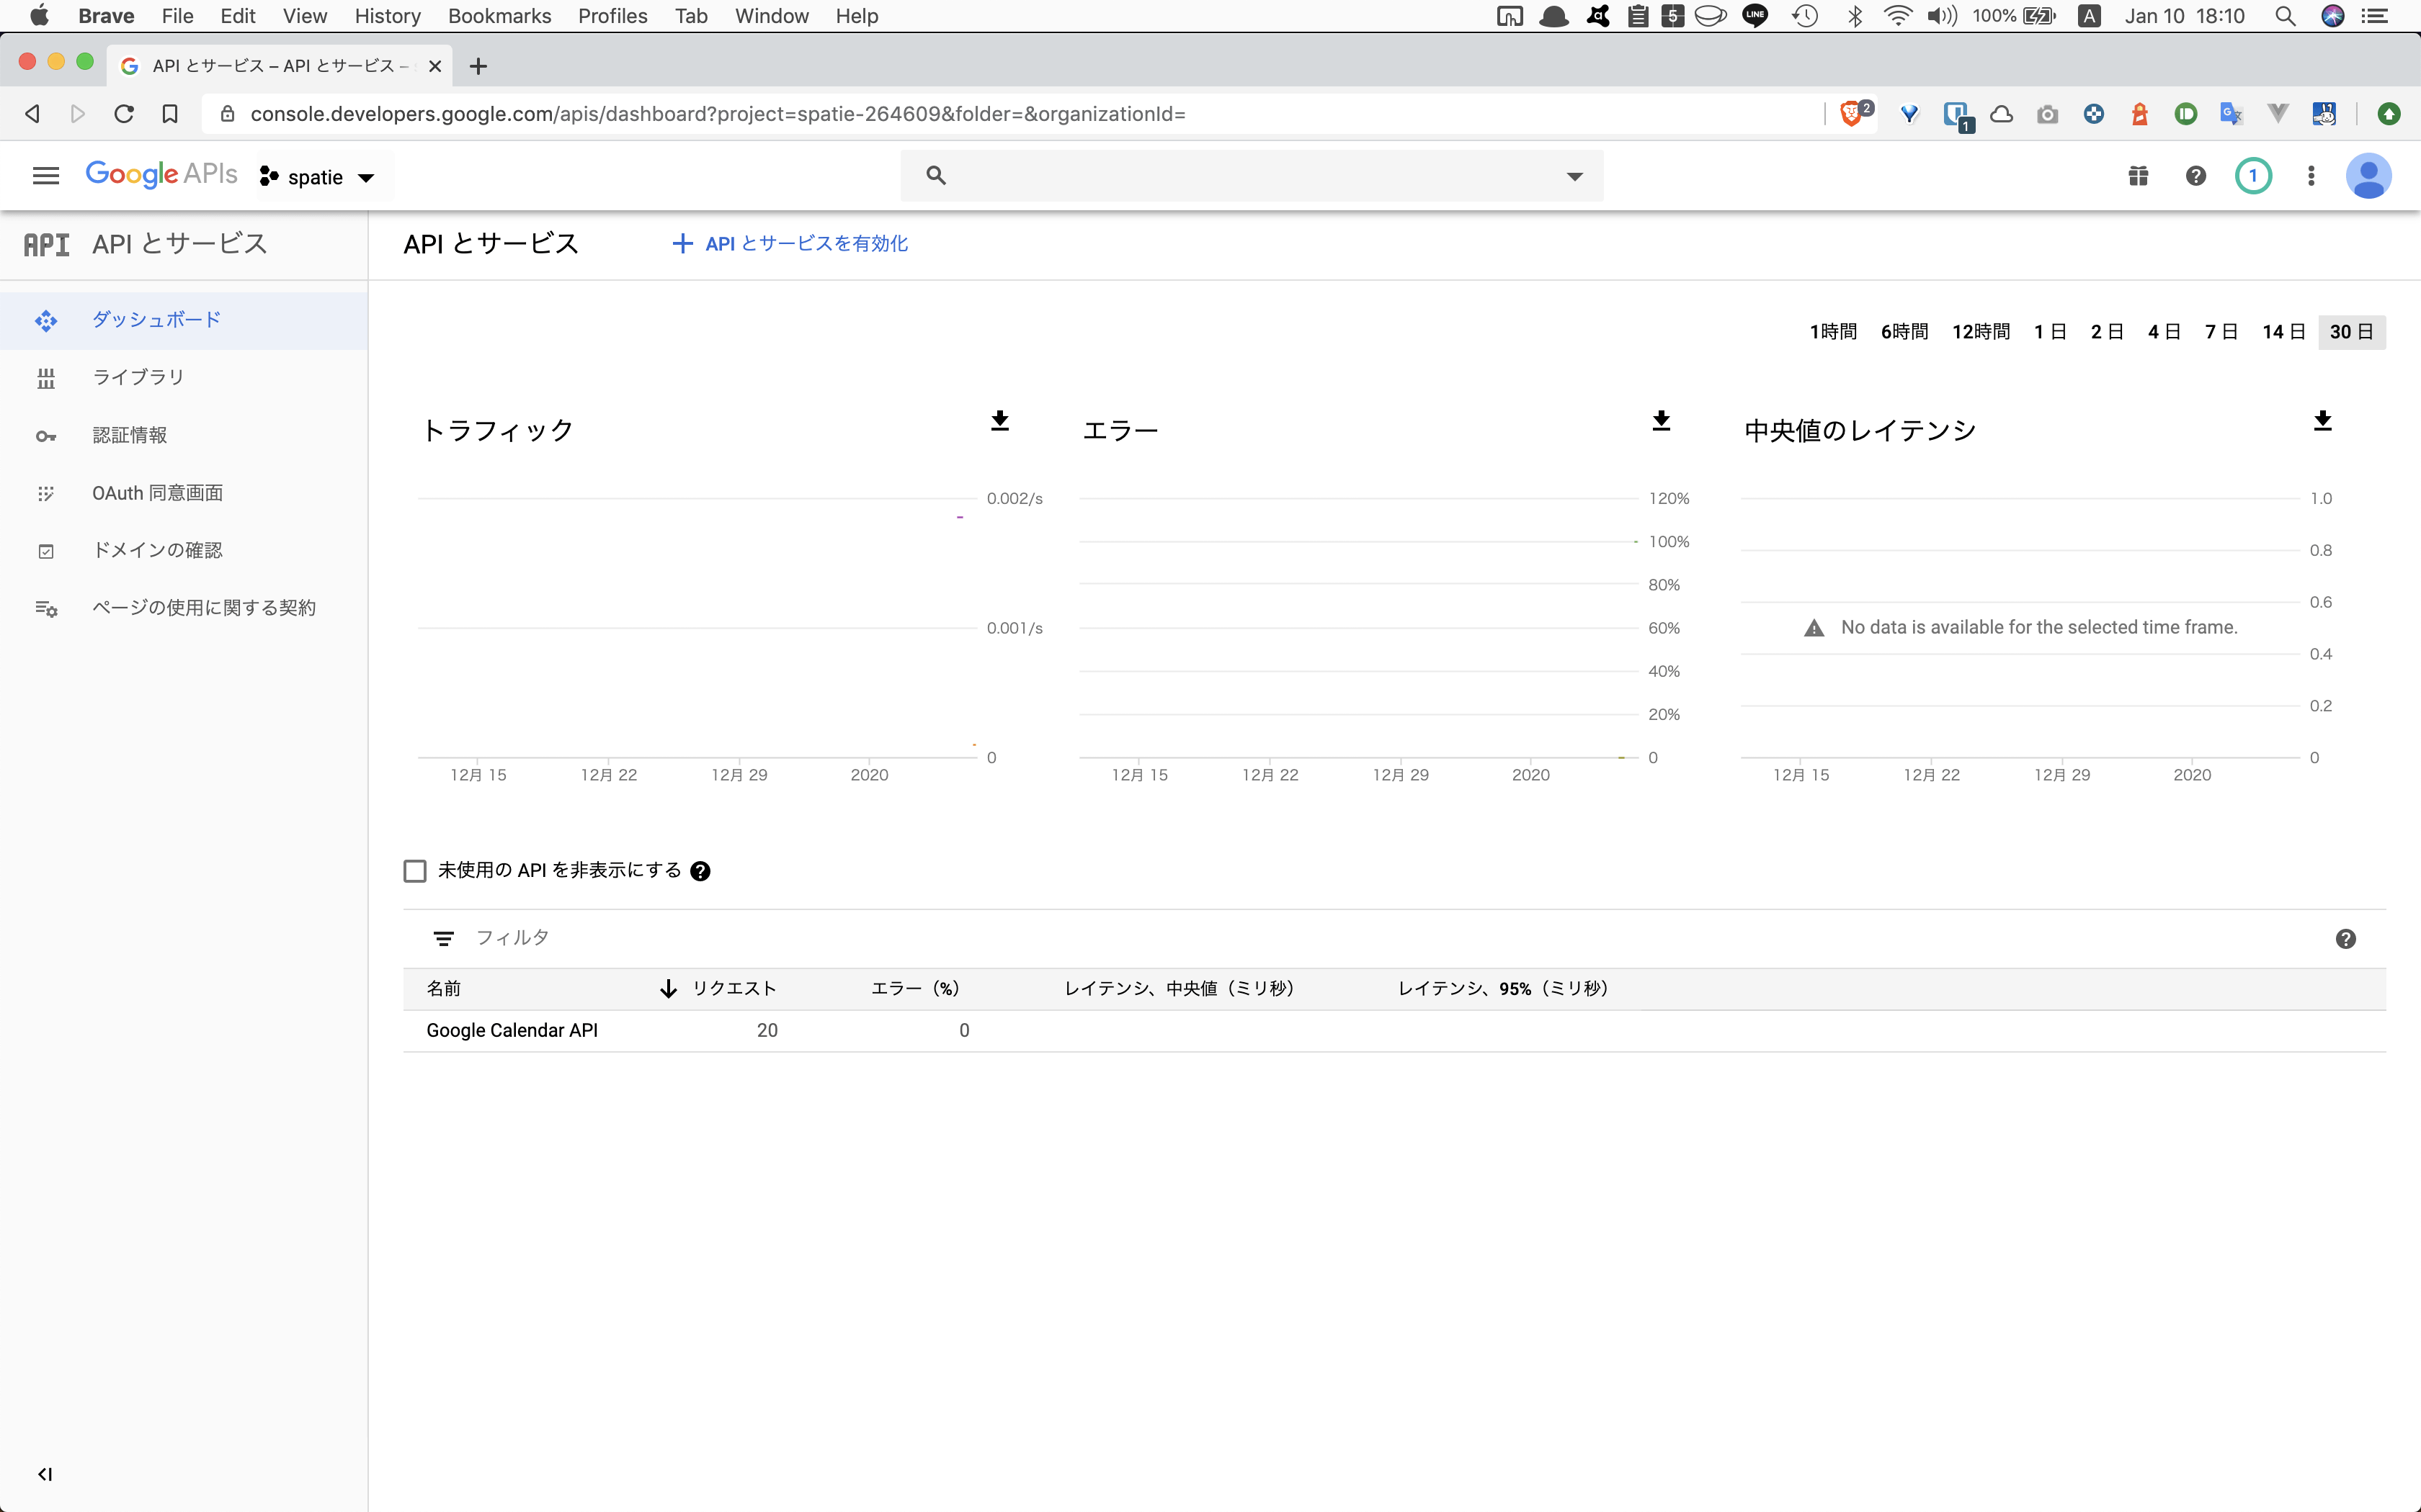Click inside the フィルタ input field

(515, 937)
